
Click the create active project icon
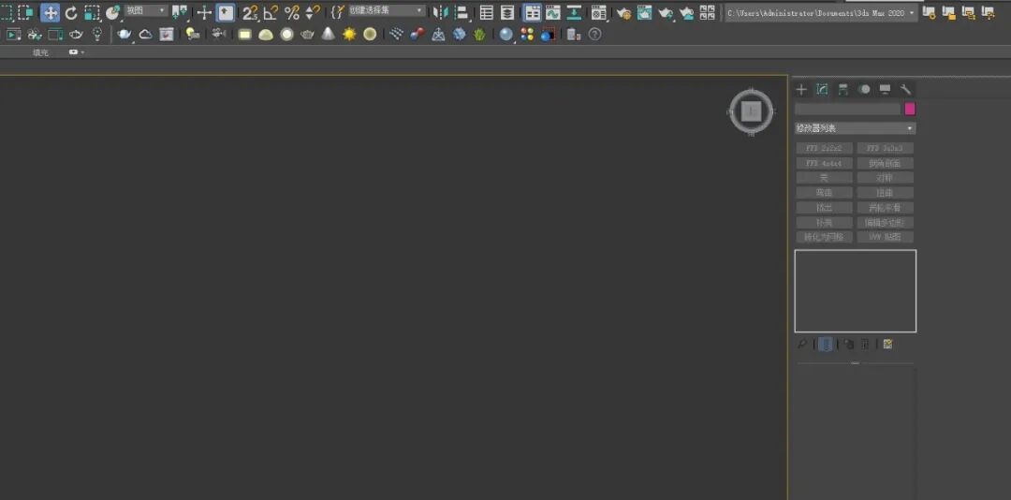[x=930, y=12]
